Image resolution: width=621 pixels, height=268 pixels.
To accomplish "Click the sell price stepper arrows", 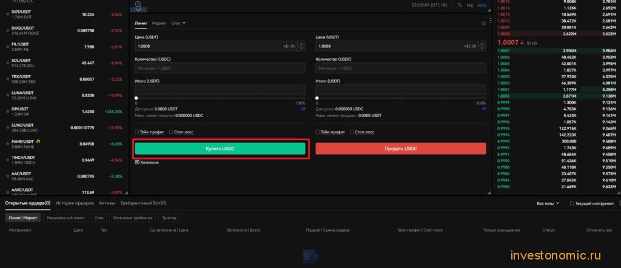I will [x=482, y=46].
